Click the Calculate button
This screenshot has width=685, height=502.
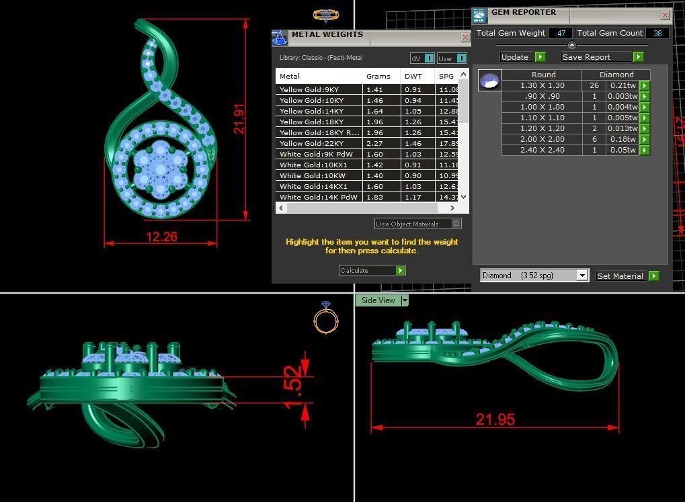[x=372, y=270]
